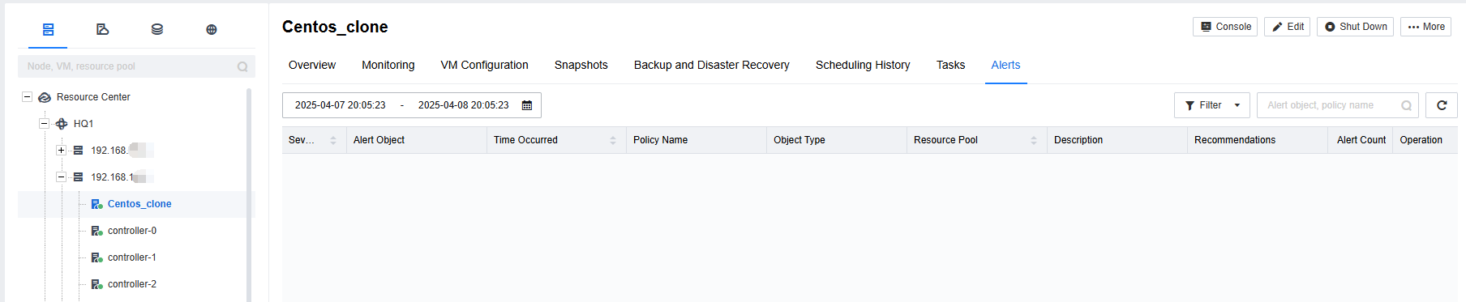Image resolution: width=1466 pixels, height=302 pixels.
Task: Open the VM Console
Action: pos(1225,27)
